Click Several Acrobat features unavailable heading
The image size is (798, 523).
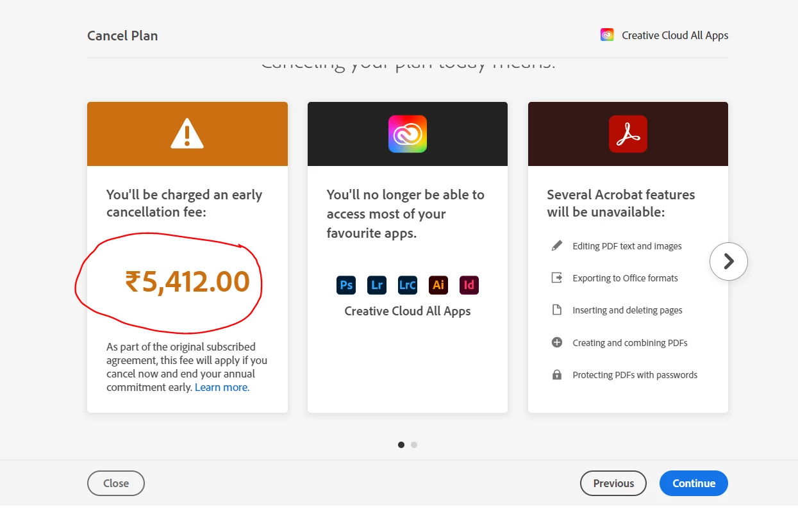tap(621, 203)
